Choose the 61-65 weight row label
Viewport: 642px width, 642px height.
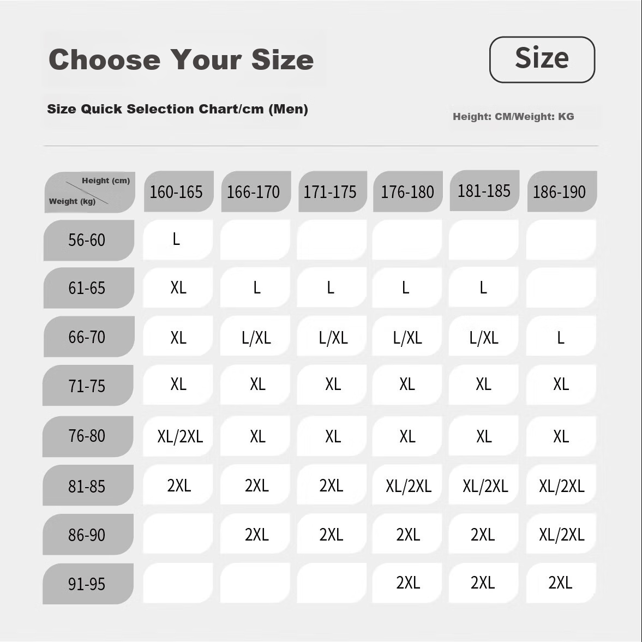click(89, 288)
